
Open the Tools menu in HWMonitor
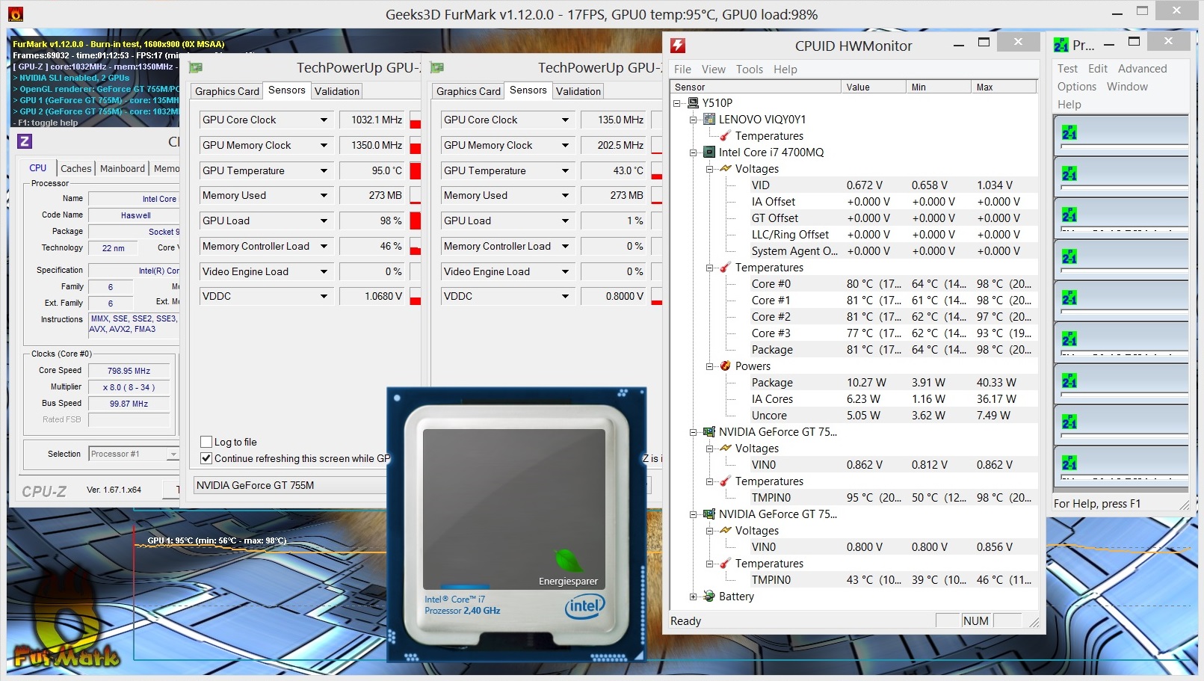pos(749,70)
